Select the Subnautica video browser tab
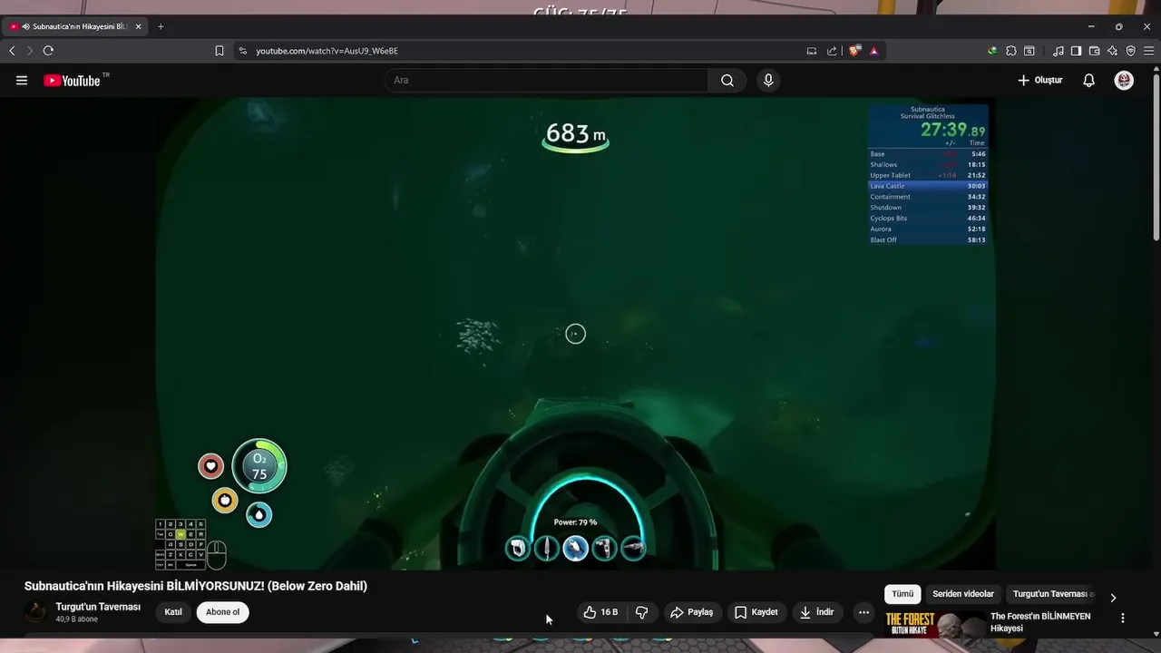 pos(75,26)
